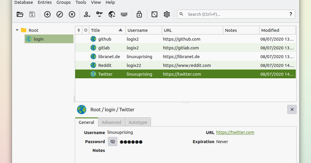Select the github entry title
This screenshot has width=311, height=163.
click(x=105, y=39)
